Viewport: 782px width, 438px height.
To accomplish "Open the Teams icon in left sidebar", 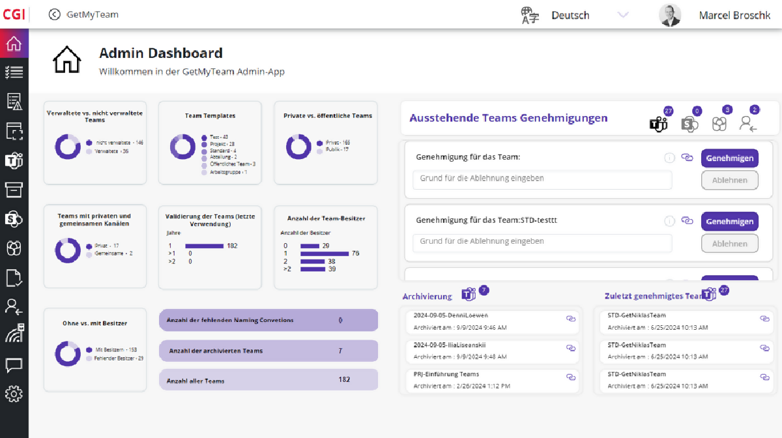I will click(x=14, y=160).
